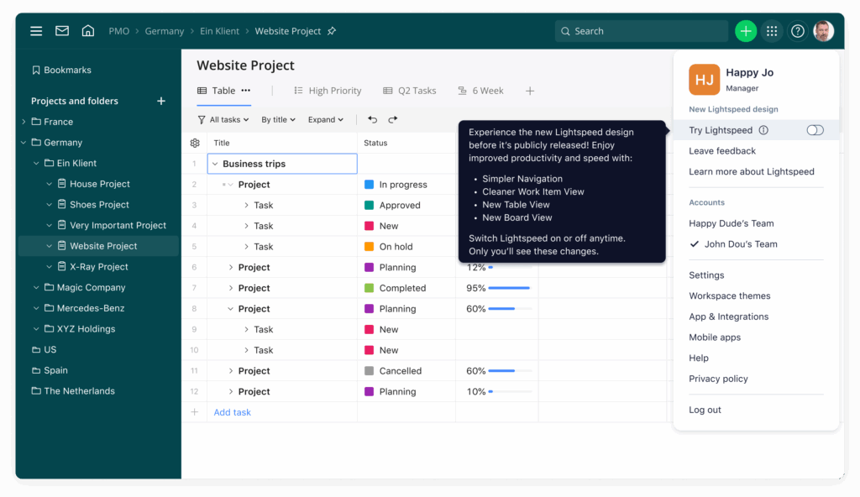Select John Dou's Team account
Viewport: 860px width, 497px height.
(x=741, y=244)
